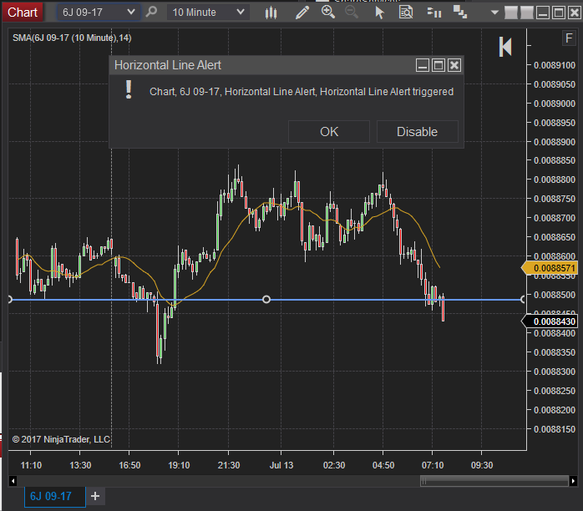This screenshot has height=511, width=583.
Task: Click the SMA indicator label text
Action: pyautogui.click(x=71, y=38)
